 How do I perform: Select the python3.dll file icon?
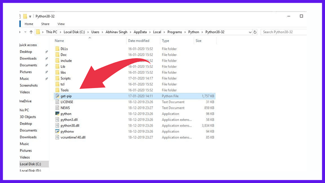click(x=57, y=119)
